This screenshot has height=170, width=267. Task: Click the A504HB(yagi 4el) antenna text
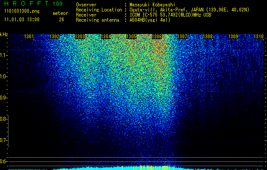tap(150, 20)
